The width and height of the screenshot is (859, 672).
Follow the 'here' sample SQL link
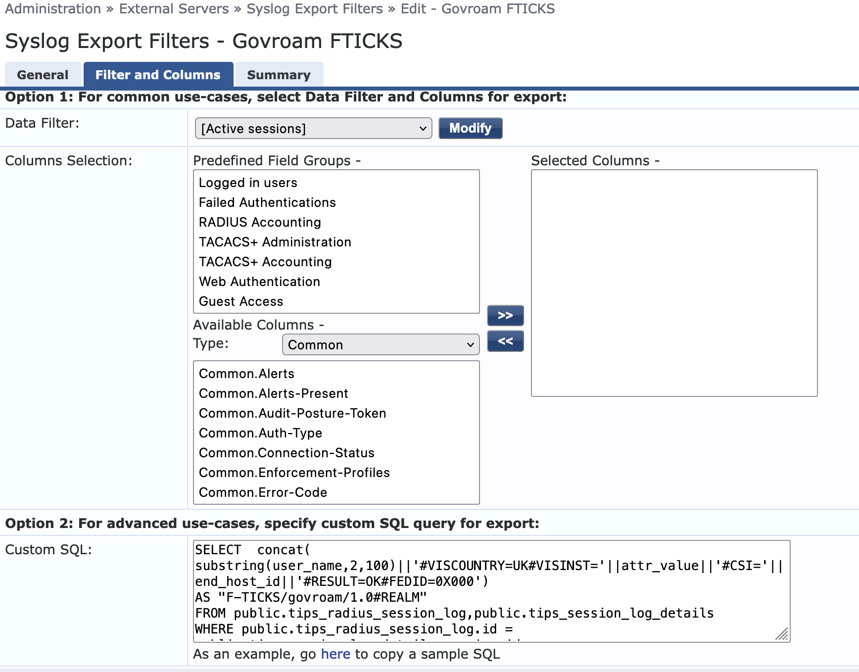(x=335, y=654)
